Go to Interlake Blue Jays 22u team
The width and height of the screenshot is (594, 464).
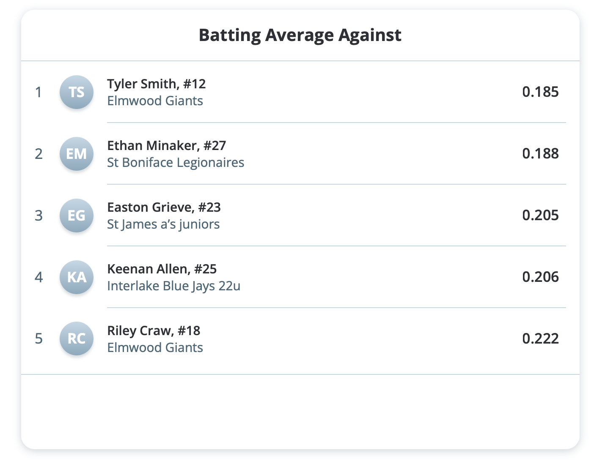pos(173,286)
